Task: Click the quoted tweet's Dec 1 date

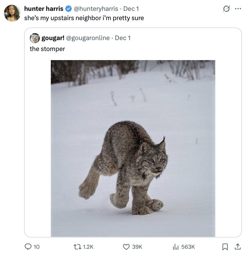Action: coord(123,38)
